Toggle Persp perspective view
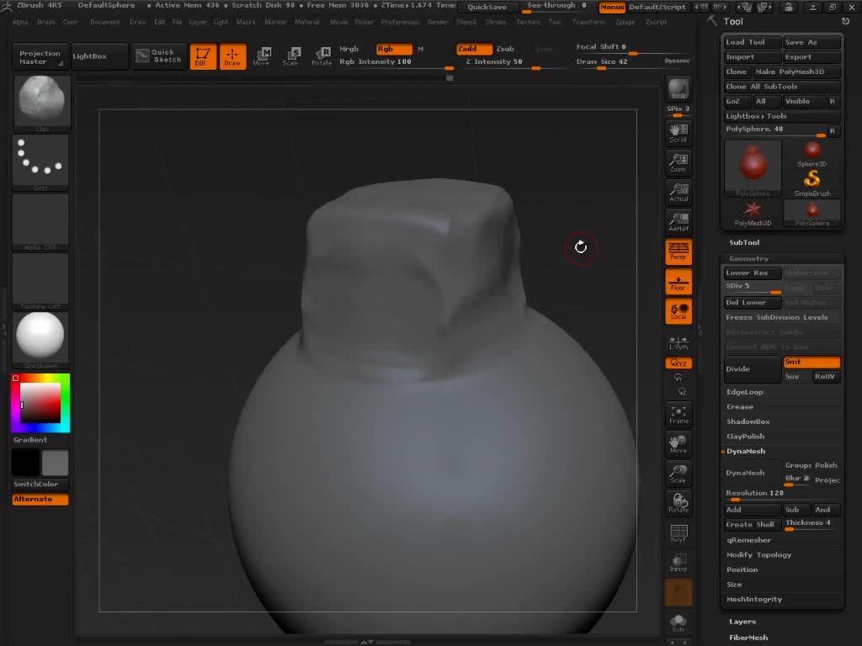Screen dimensions: 862x646 click(678, 251)
